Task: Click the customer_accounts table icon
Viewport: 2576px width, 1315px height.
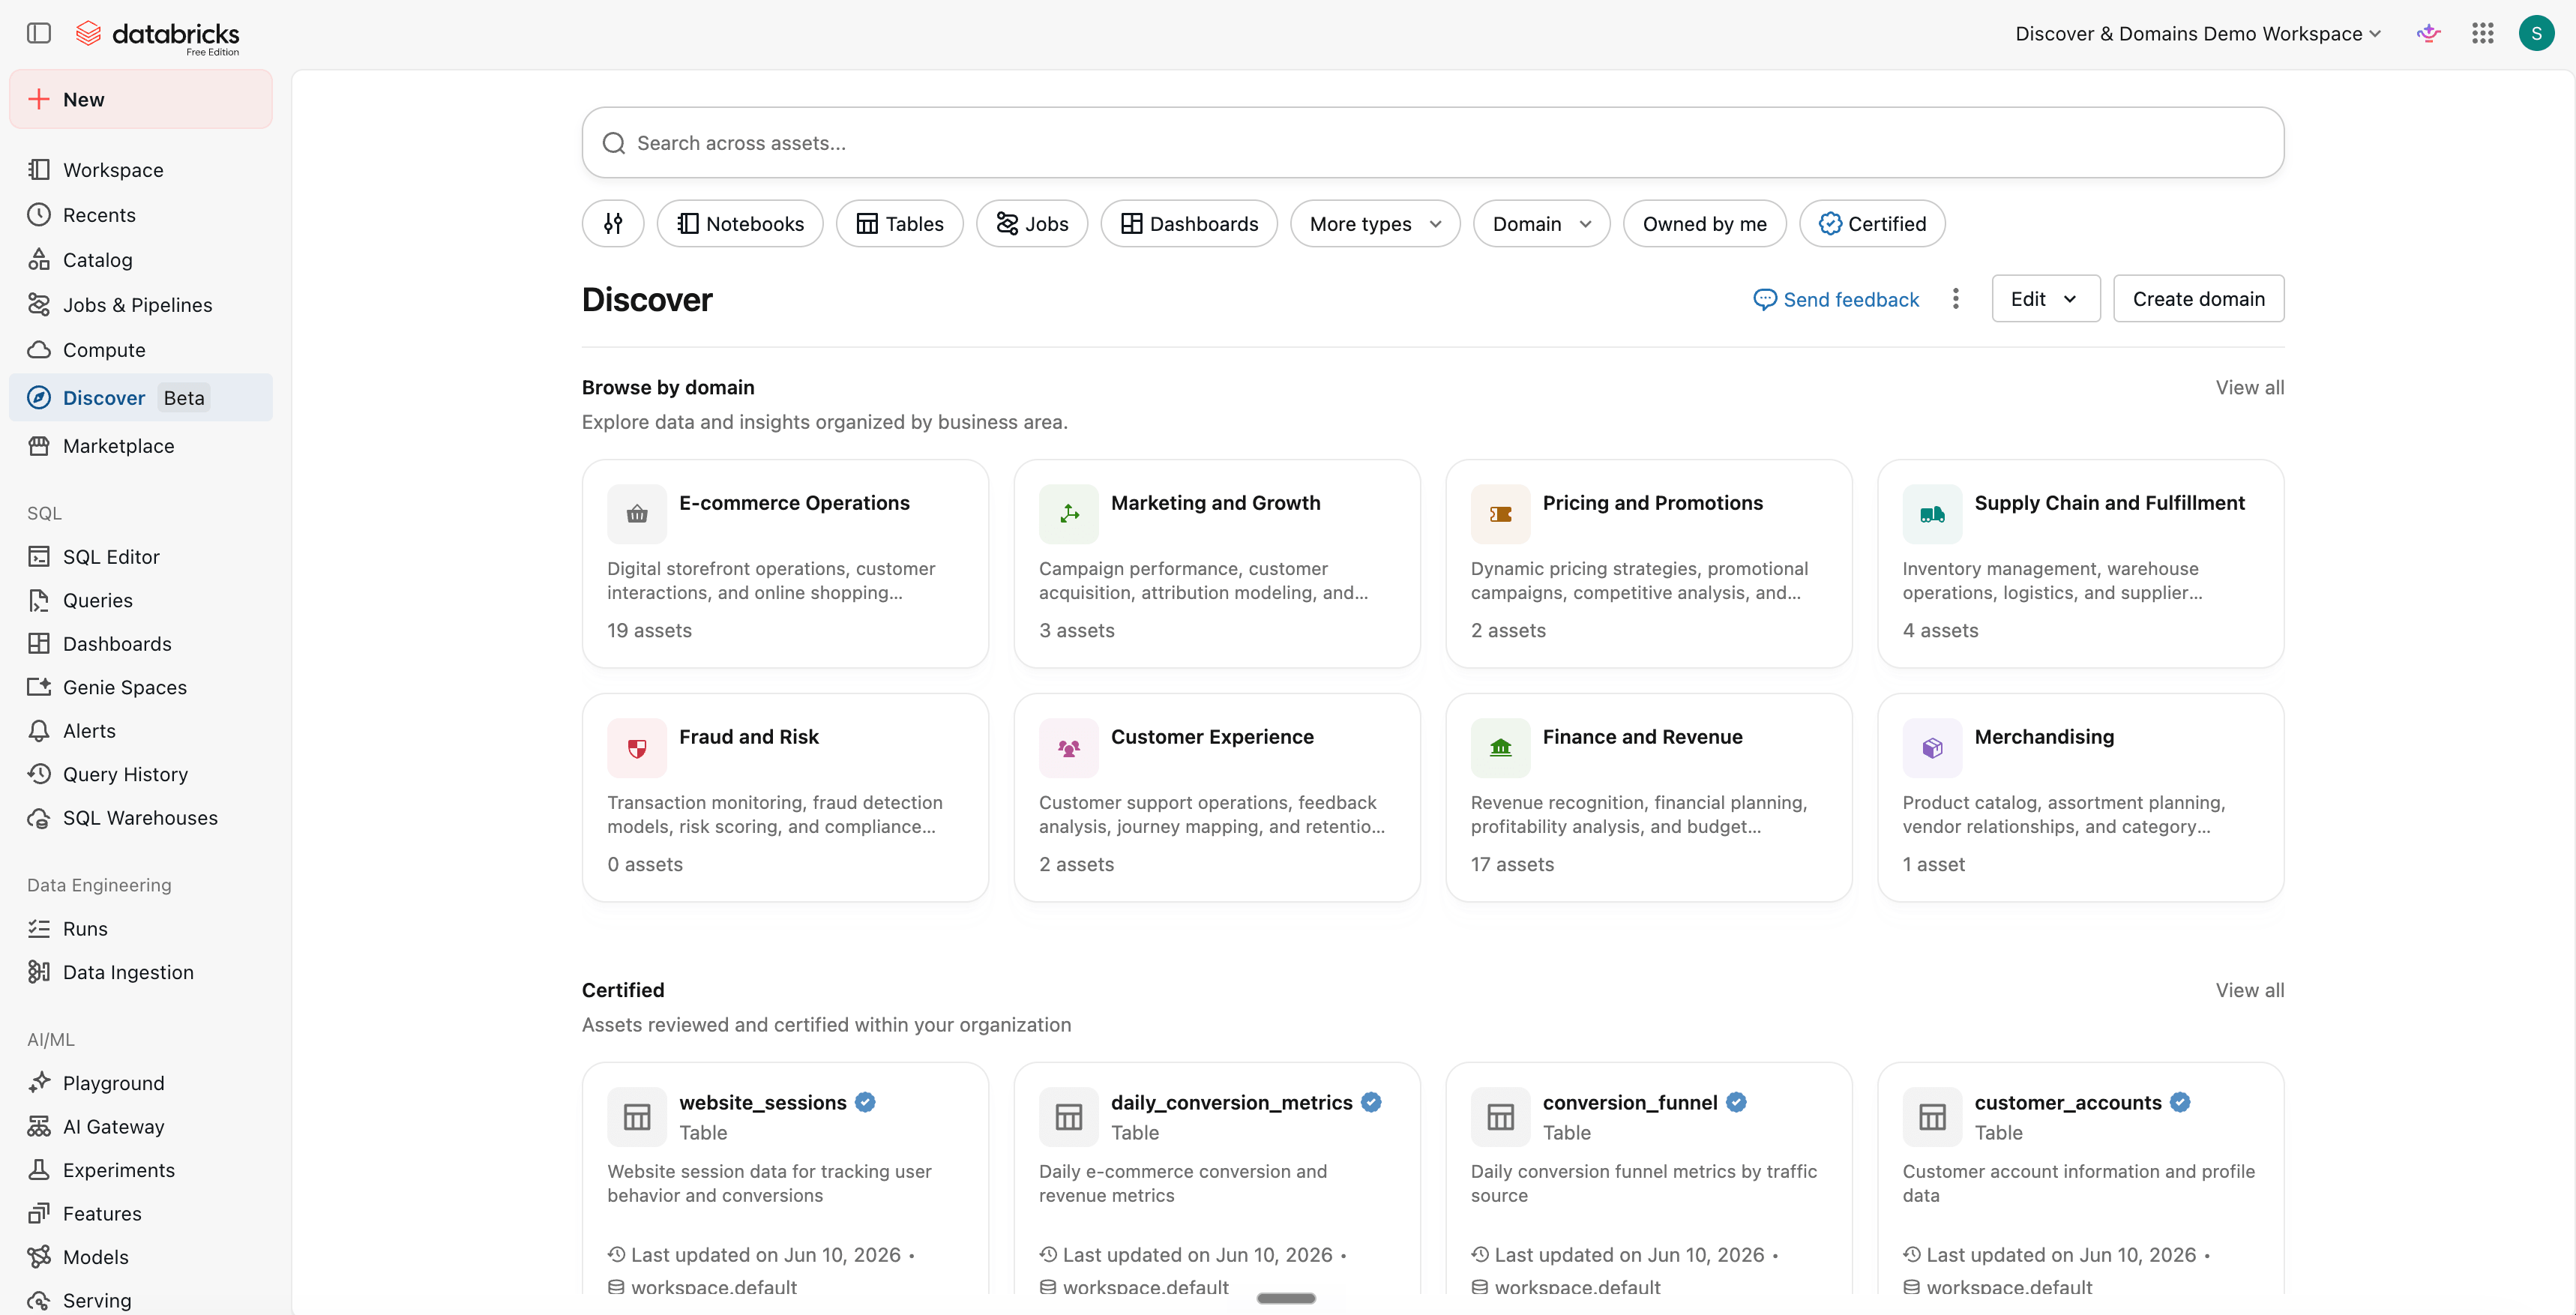Action: [1933, 1117]
